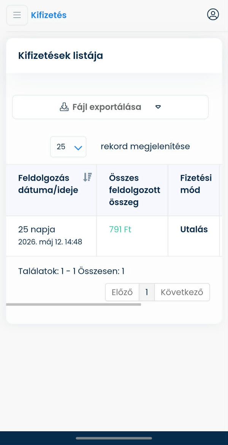Open the 25 records-per-page dropdown
The width and height of the screenshot is (228, 445).
[68, 147]
